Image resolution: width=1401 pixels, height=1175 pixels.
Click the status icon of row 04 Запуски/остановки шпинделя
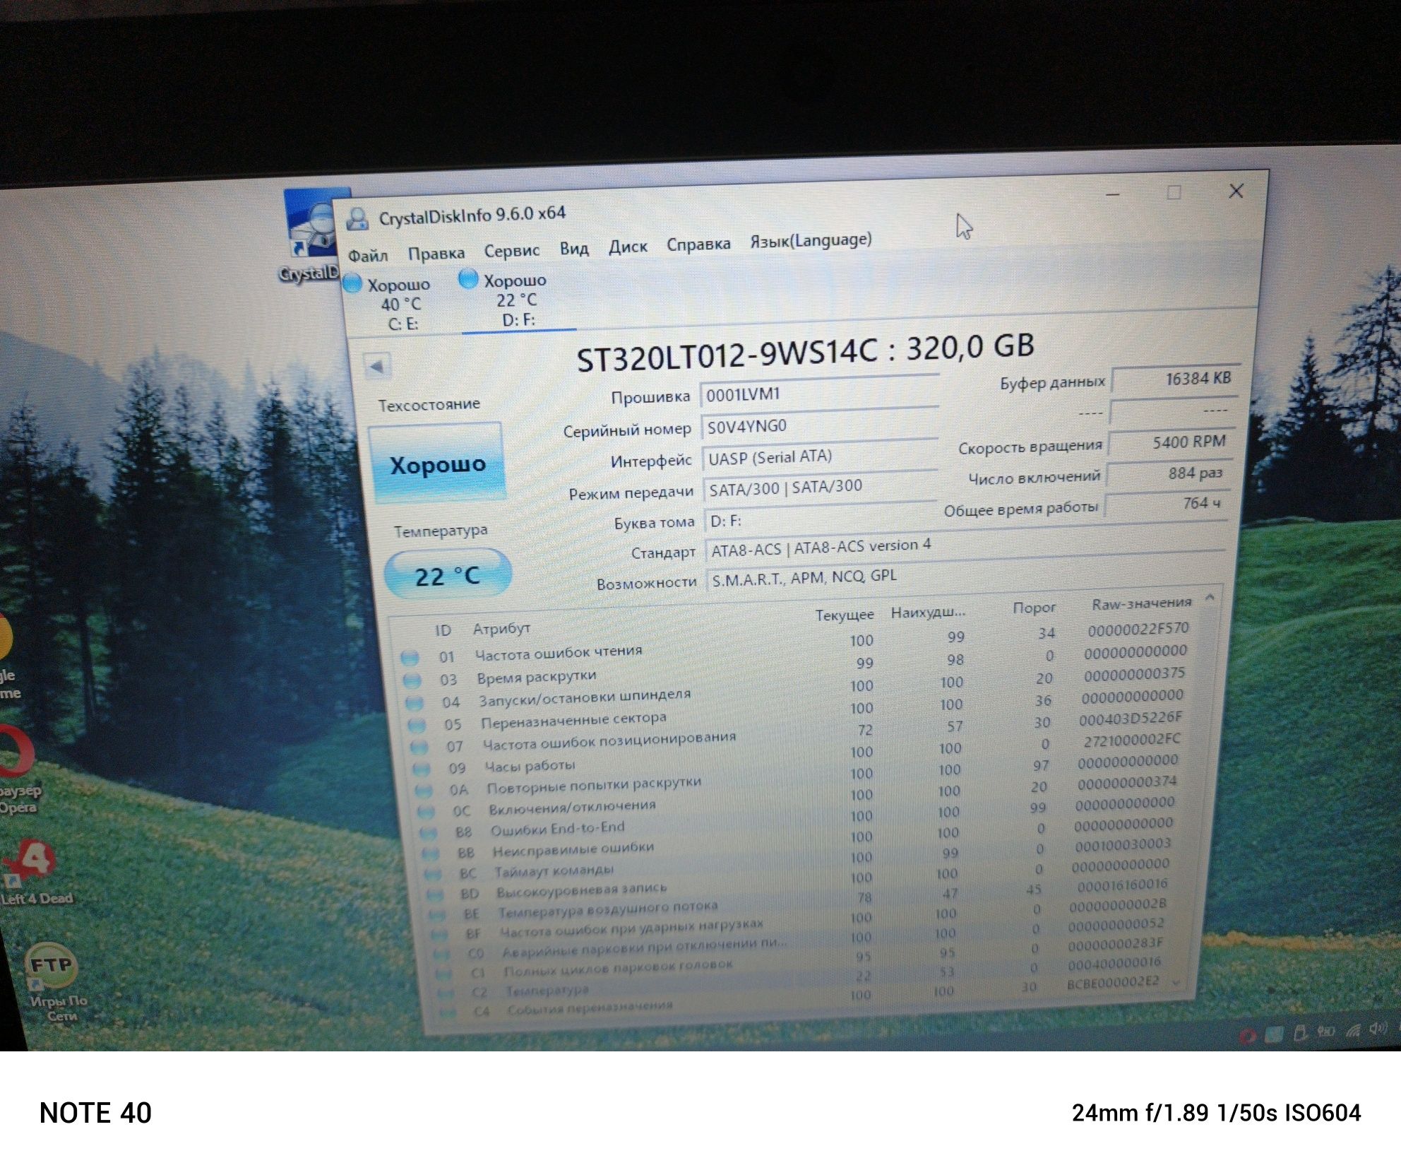415,703
